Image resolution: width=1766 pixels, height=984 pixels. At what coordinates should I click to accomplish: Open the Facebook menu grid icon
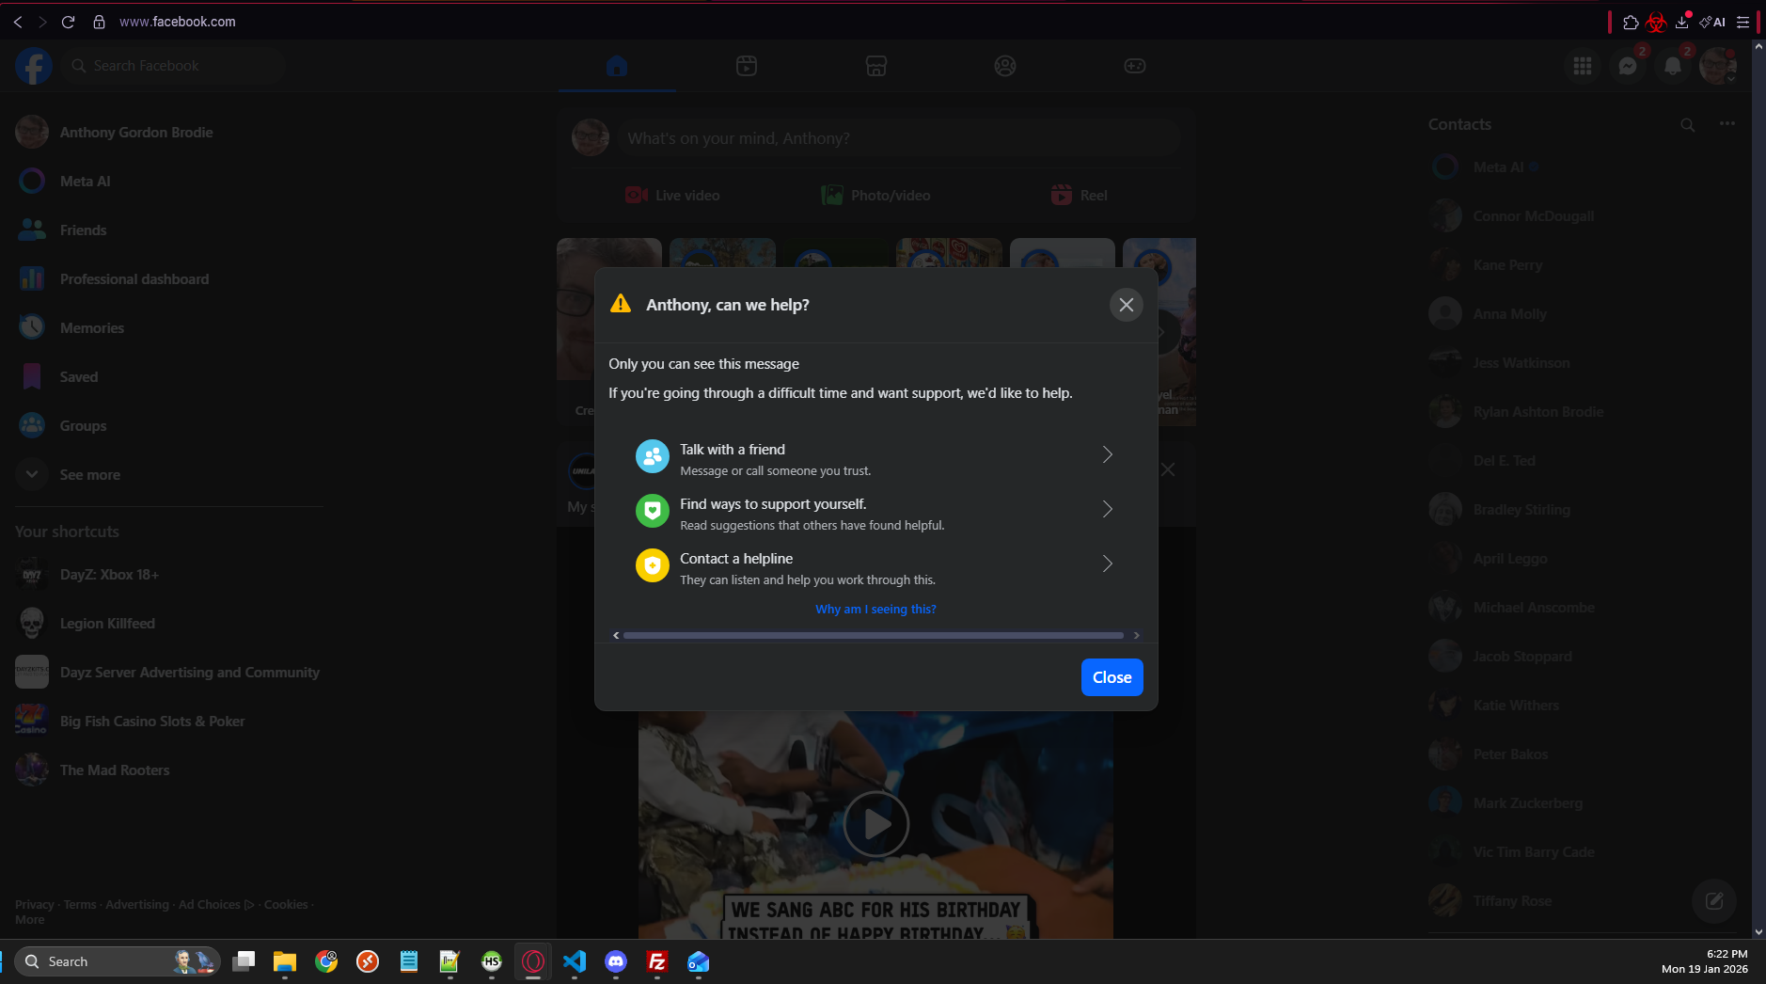[x=1583, y=66]
